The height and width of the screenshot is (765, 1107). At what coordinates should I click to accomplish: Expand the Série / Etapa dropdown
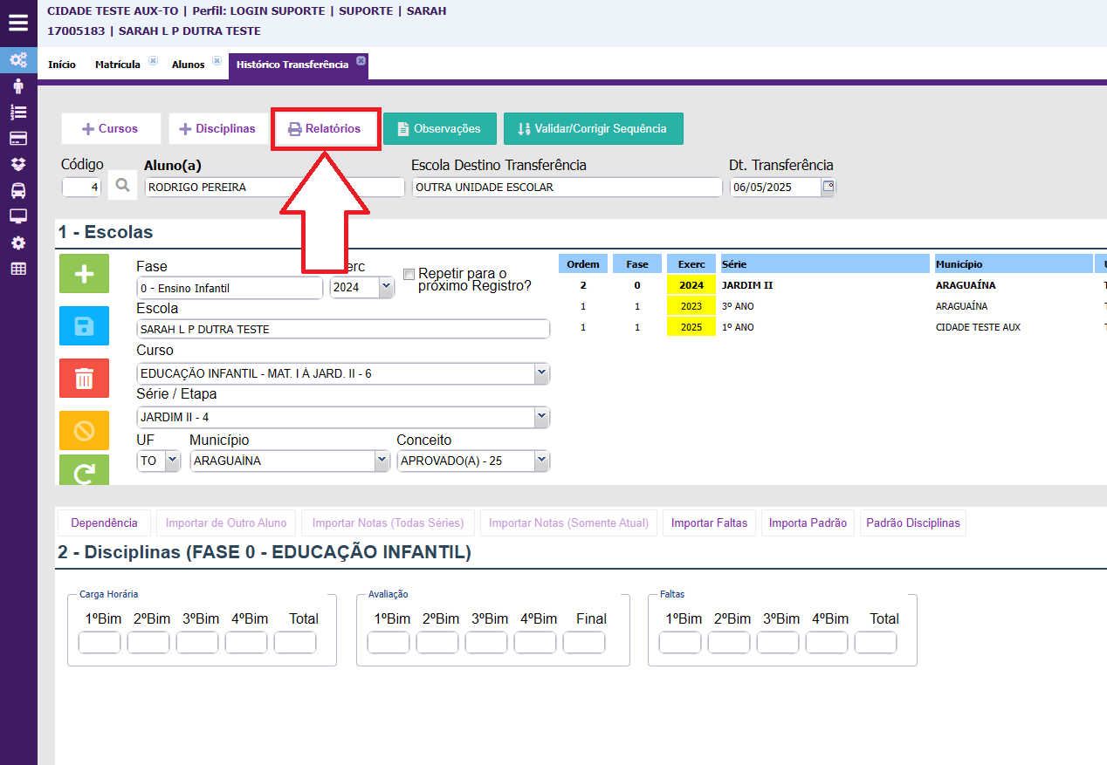pyautogui.click(x=541, y=417)
